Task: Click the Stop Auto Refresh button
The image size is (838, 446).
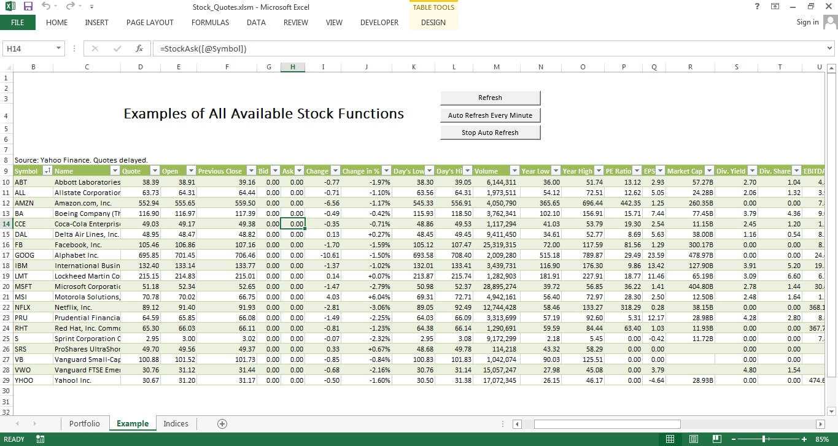Action: pos(491,132)
